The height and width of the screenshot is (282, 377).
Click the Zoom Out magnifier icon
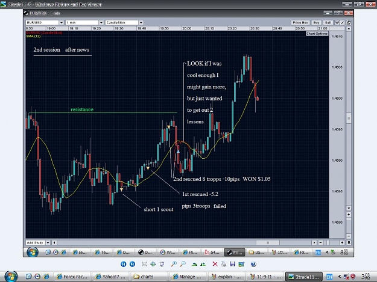coord(183,264)
